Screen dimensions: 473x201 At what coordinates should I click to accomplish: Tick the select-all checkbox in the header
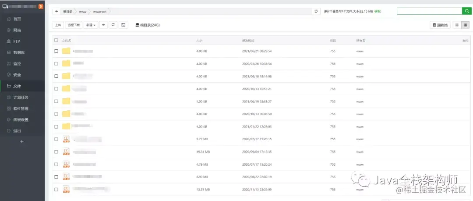click(x=56, y=40)
